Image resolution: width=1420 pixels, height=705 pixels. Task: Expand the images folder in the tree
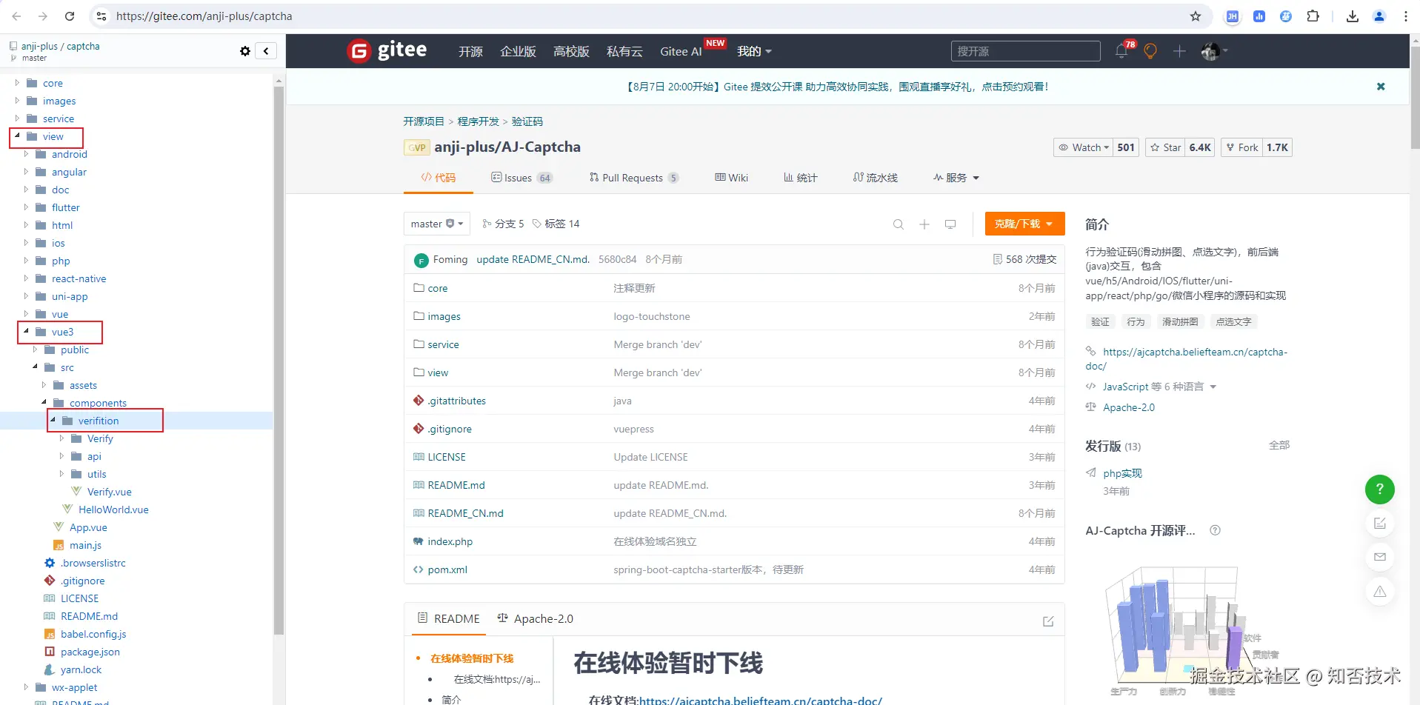pos(17,101)
